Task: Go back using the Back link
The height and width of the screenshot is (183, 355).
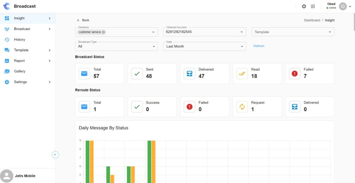Action: coord(83,20)
